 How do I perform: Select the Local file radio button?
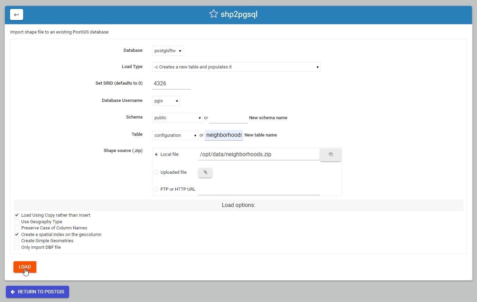pos(156,154)
